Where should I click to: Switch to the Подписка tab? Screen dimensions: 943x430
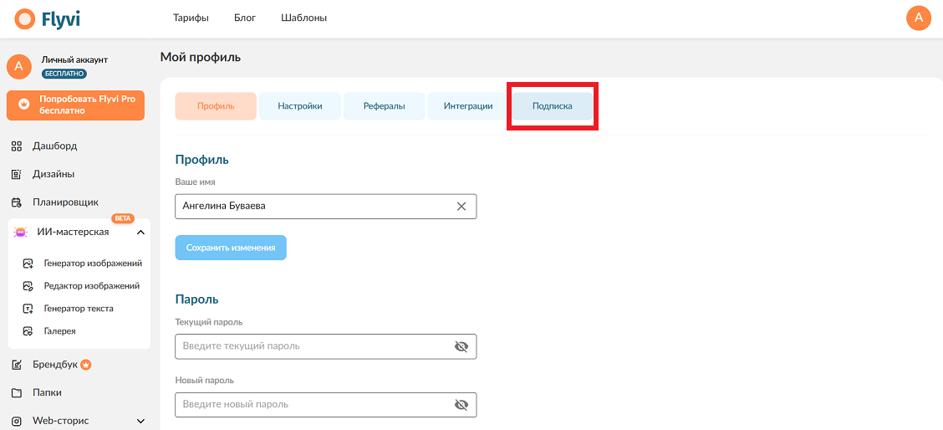click(552, 106)
